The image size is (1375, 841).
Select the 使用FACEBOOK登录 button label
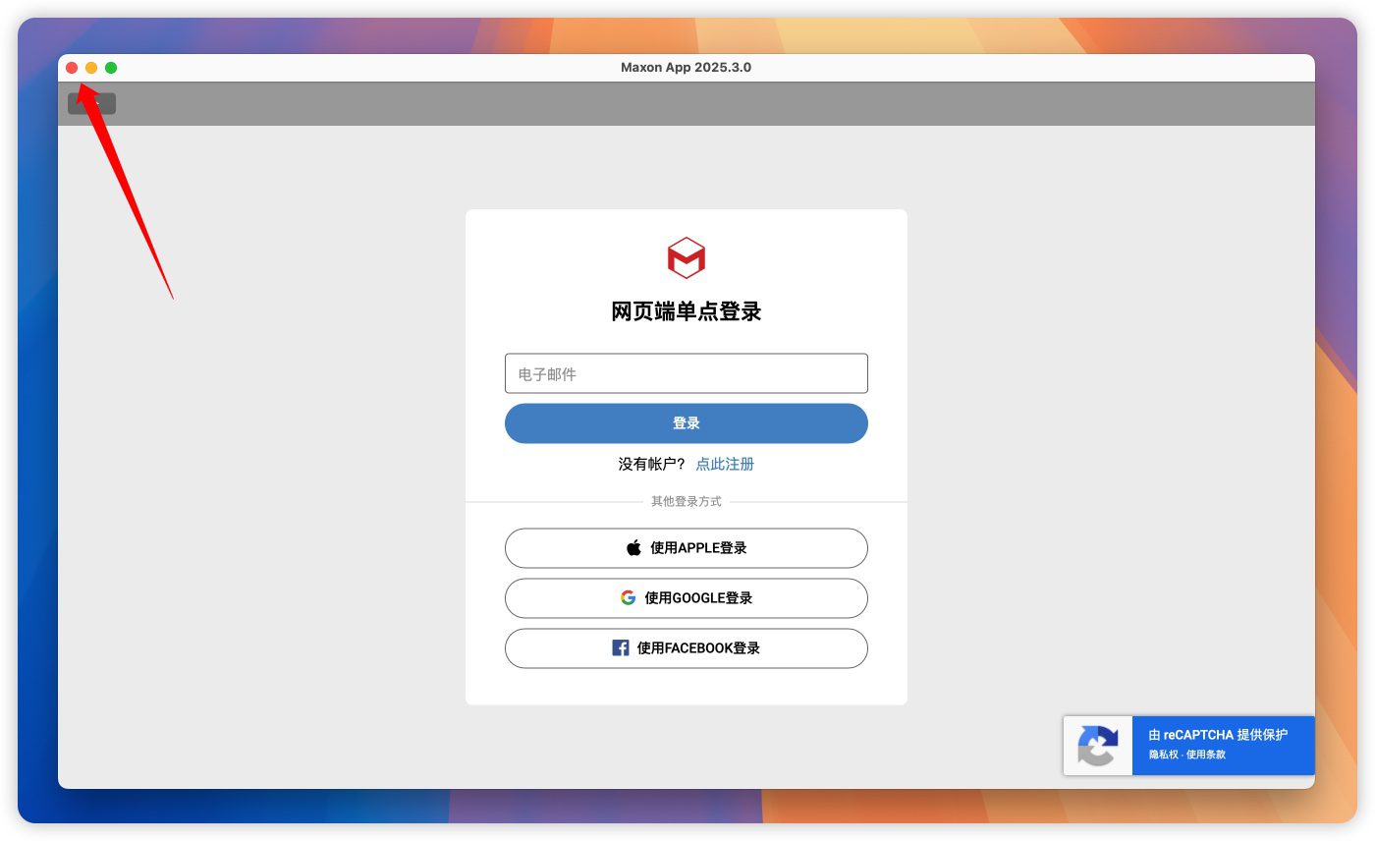point(698,648)
